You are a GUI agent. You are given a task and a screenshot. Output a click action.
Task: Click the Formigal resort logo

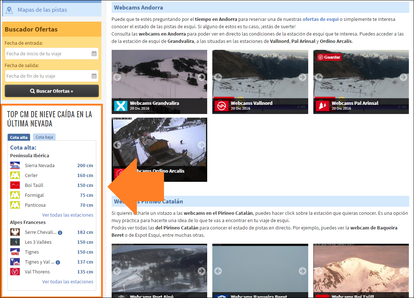click(15, 195)
